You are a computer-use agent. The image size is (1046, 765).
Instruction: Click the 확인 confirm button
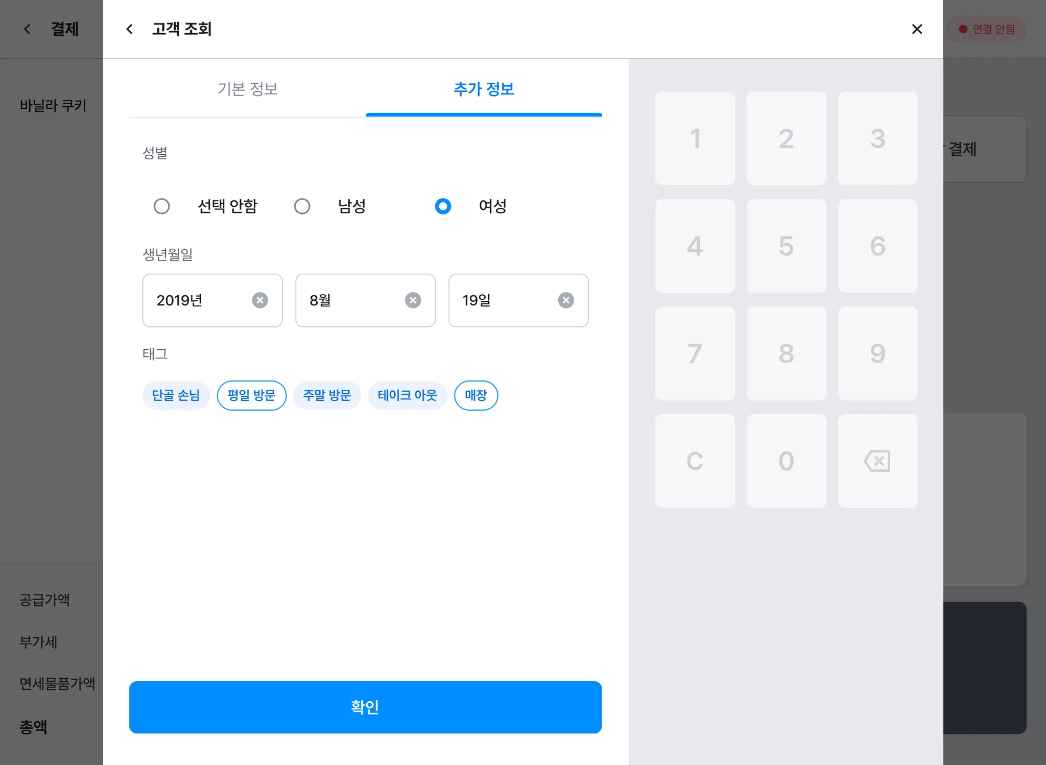[365, 707]
